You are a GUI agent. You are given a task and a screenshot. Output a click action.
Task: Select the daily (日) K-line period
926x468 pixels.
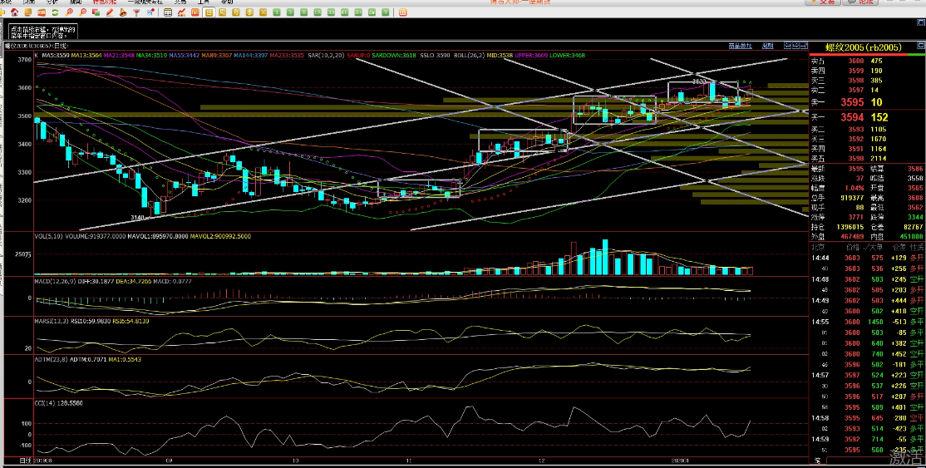[209, 12]
